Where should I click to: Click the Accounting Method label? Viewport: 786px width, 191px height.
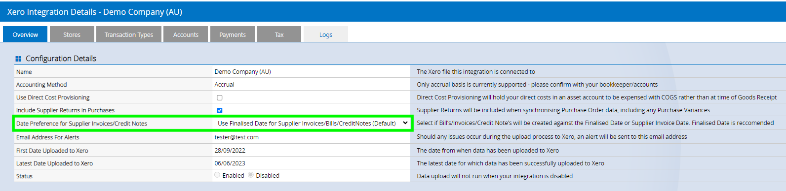click(x=41, y=85)
